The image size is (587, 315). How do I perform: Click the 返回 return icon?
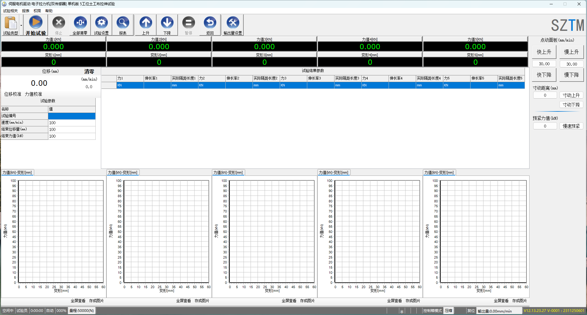tap(210, 25)
